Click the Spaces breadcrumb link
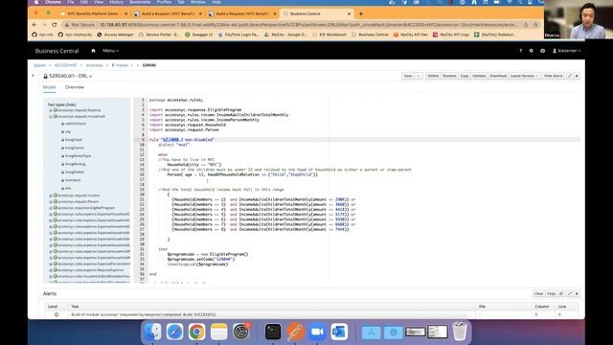613x345 pixels. click(x=39, y=65)
